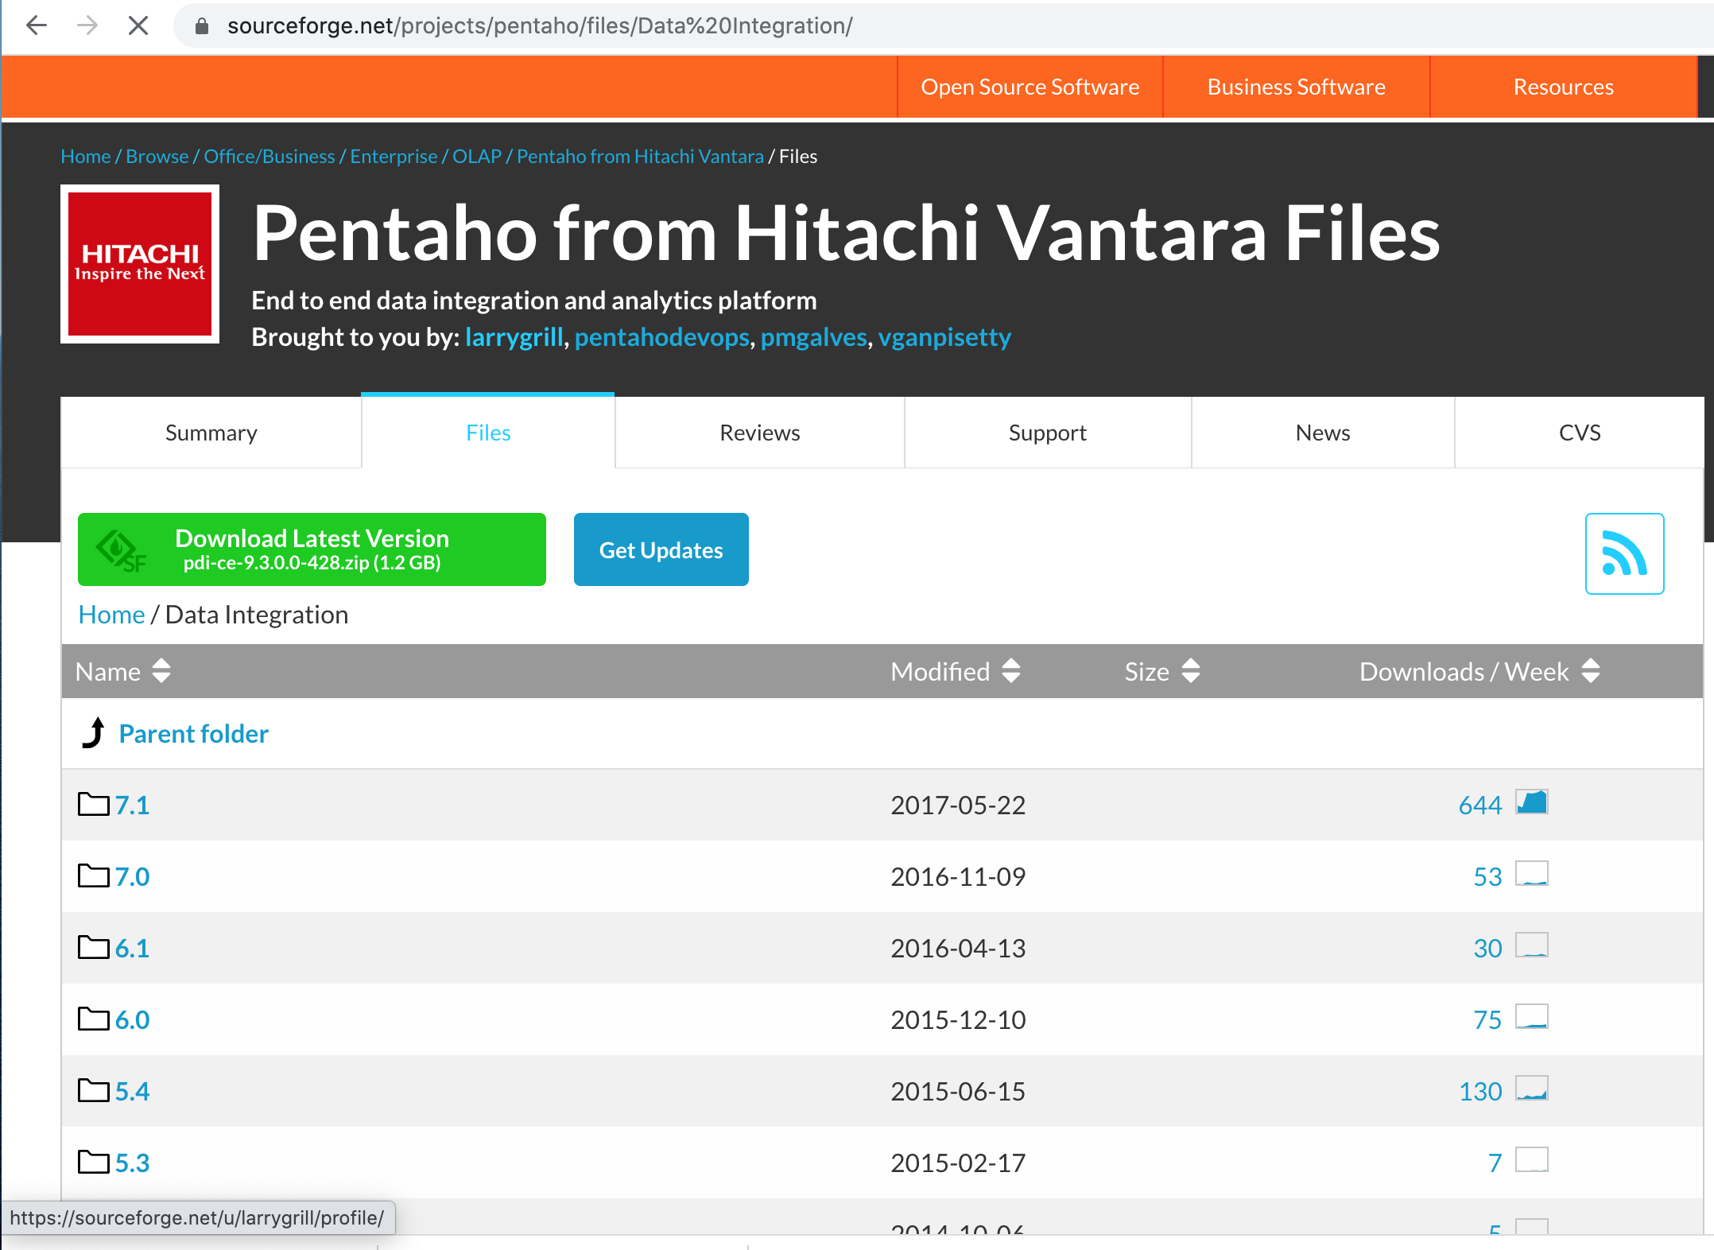Image resolution: width=1714 pixels, height=1250 pixels.
Task: Click the RSS feed icon
Action: click(1623, 553)
